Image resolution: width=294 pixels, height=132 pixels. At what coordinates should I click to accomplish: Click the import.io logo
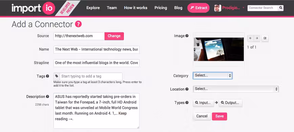34,8
